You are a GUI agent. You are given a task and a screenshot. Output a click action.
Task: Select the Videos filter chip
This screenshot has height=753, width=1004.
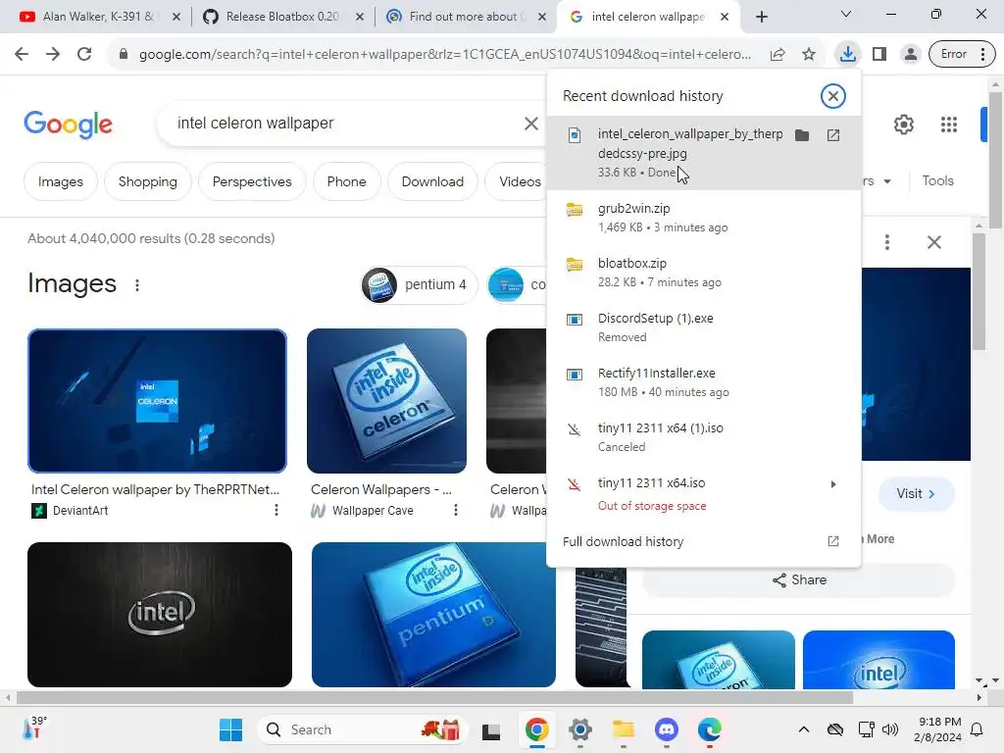(x=516, y=181)
